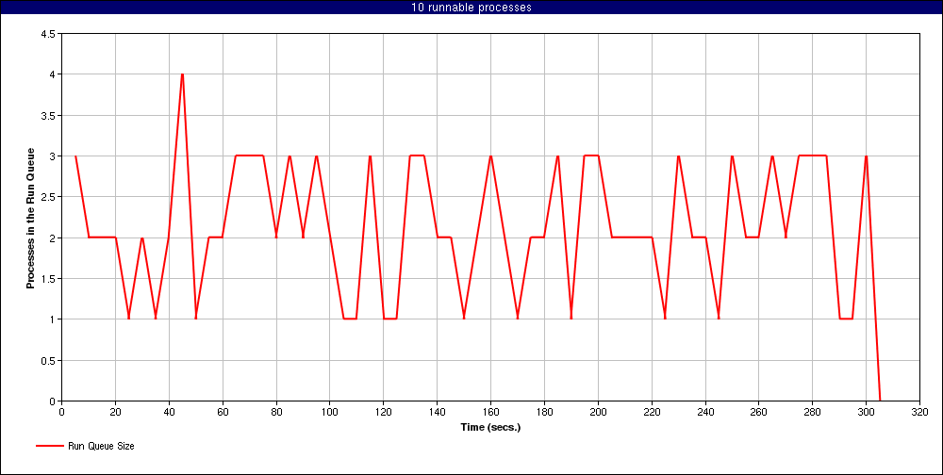The image size is (943, 475).
Task: Click the x-axis label '280'
Action: coord(813,412)
